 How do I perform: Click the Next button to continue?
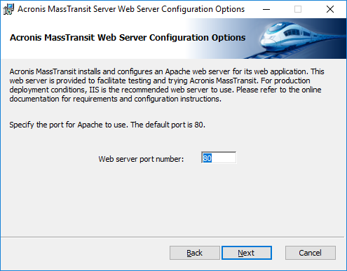point(247,253)
